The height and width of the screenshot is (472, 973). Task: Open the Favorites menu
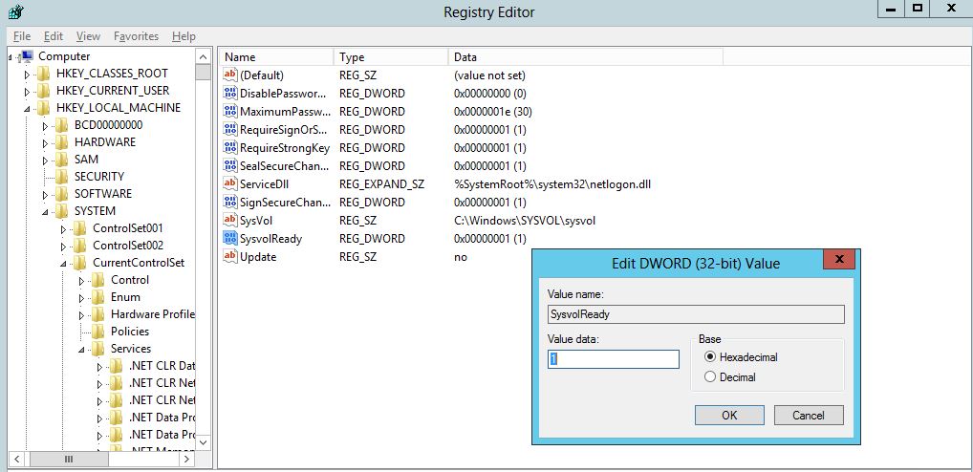136,36
